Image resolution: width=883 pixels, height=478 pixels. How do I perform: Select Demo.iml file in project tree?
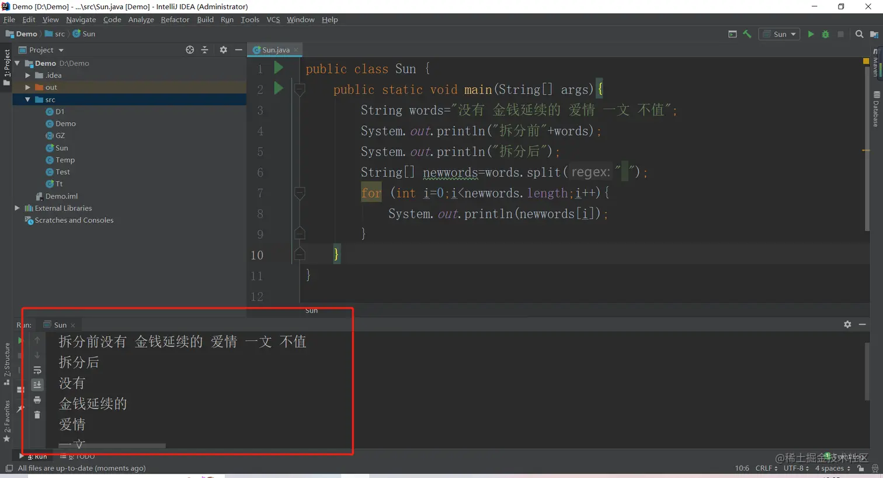(57, 196)
